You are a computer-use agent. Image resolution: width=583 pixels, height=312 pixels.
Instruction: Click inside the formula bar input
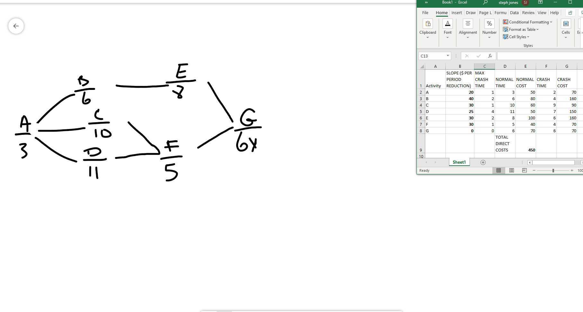tap(540, 56)
